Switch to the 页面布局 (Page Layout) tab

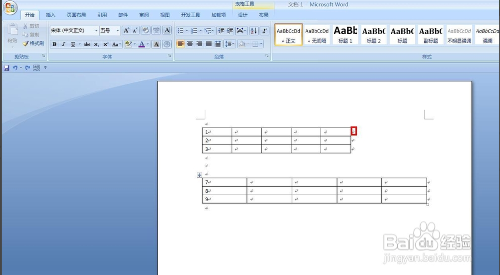pyautogui.click(x=76, y=15)
